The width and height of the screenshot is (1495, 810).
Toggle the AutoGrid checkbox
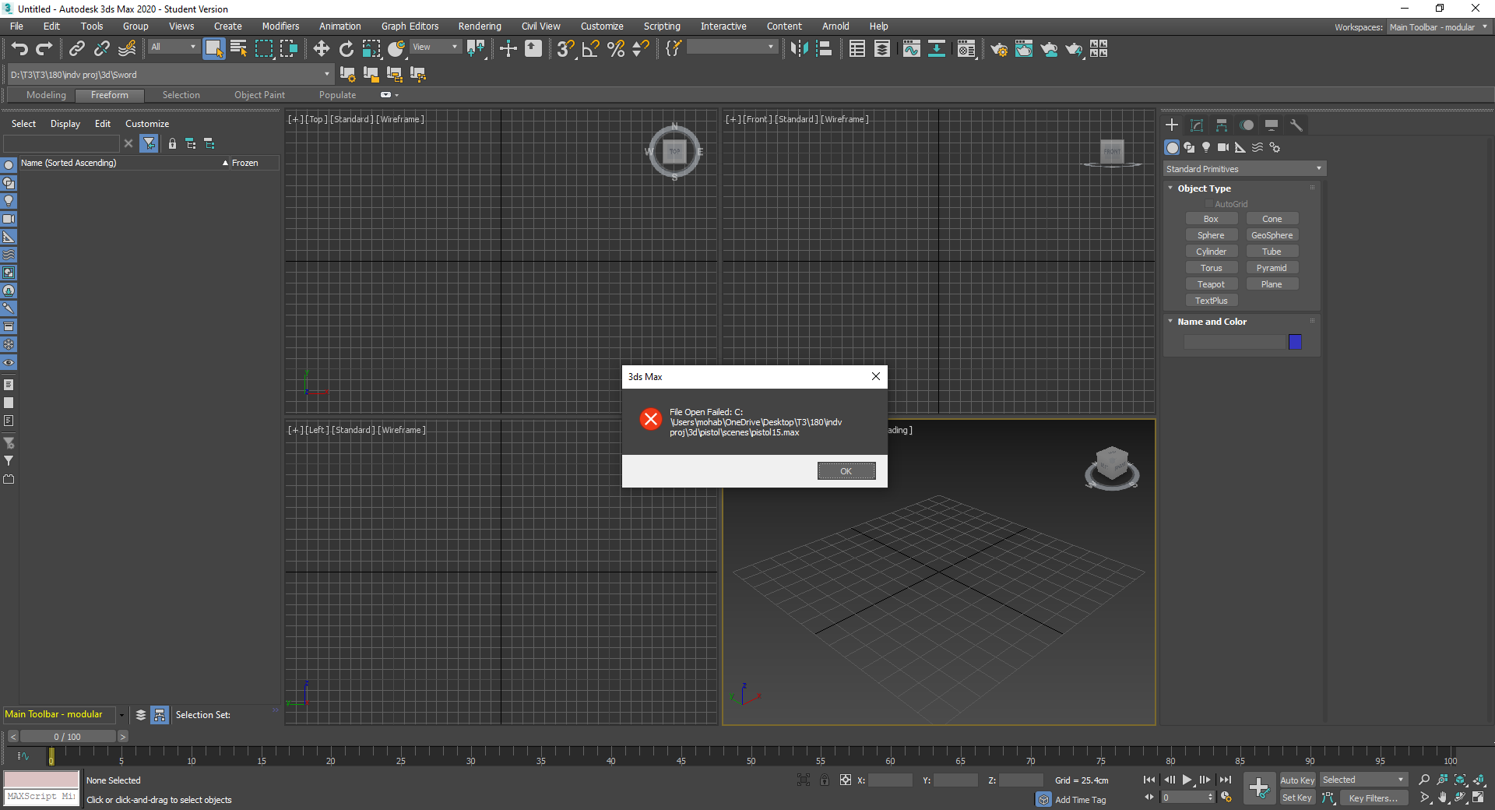[1209, 204]
